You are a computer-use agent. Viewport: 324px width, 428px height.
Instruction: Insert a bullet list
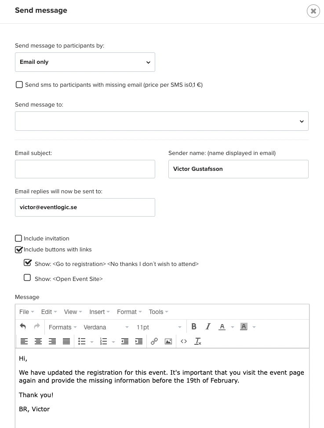[x=82, y=341]
